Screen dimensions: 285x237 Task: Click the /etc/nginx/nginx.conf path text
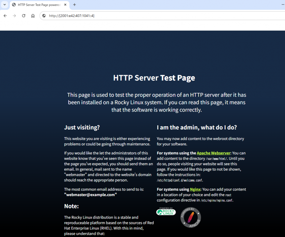[217, 200]
